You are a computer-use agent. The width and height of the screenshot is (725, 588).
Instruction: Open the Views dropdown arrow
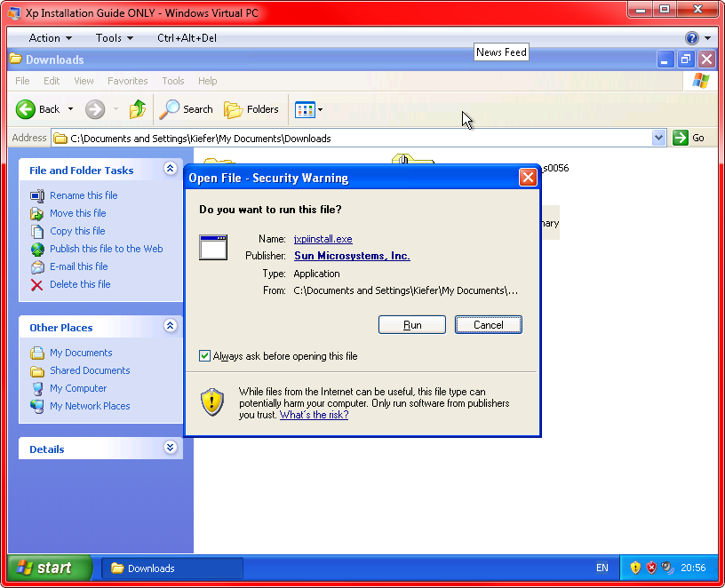(x=320, y=109)
